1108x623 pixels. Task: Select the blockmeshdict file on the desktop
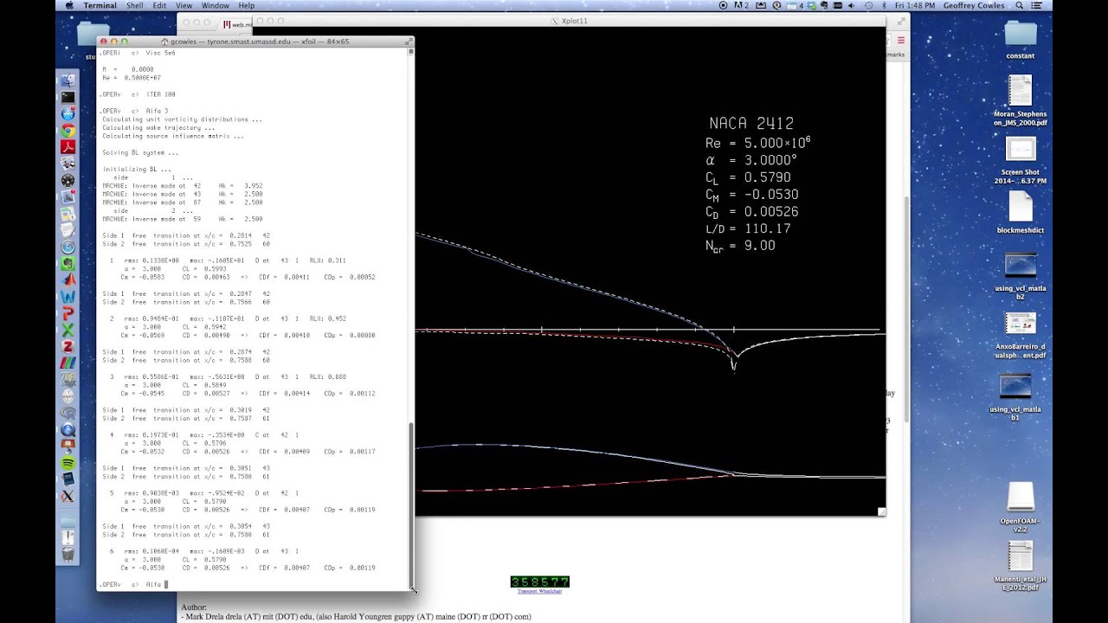click(x=1021, y=212)
